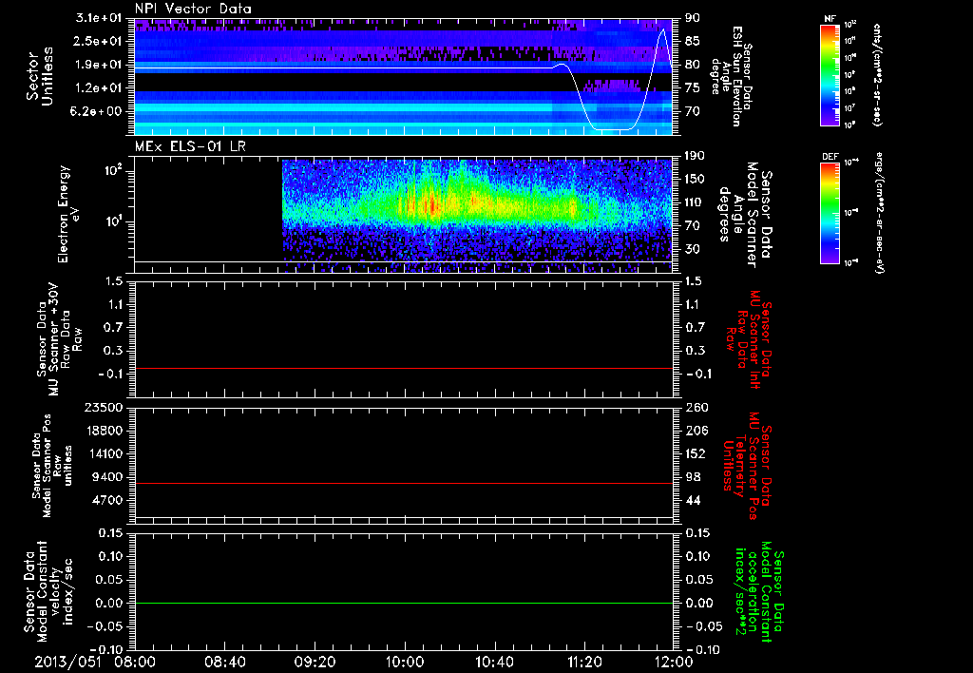
Task: Click the MU Scanner +30V Raw Data axis title
Action: point(59,339)
